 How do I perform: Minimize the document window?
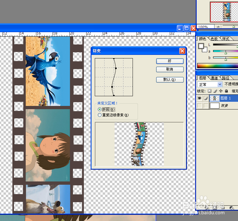(180, 28)
